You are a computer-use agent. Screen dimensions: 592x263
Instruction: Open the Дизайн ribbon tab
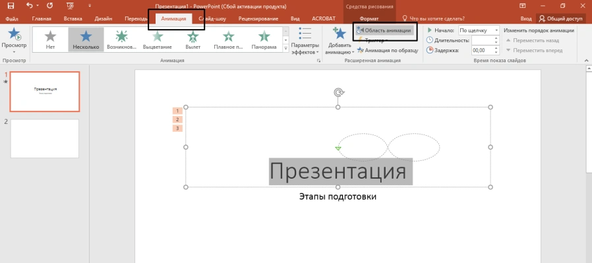[103, 18]
